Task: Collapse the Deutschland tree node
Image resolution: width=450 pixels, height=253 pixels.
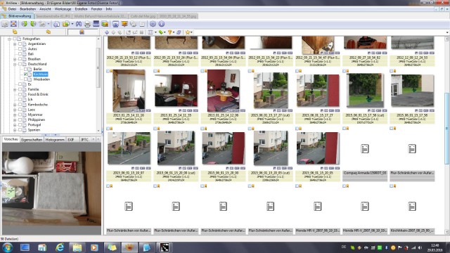Action: (x=15, y=64)
